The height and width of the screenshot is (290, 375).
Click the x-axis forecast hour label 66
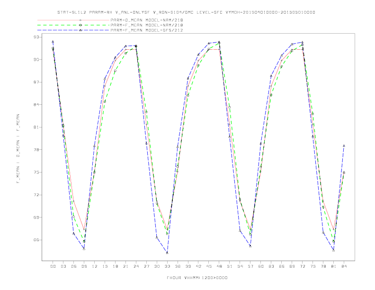(x=282, y=266)
